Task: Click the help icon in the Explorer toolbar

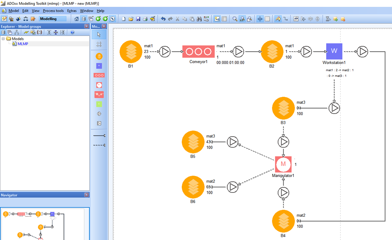Action: (x=72, y=32)
